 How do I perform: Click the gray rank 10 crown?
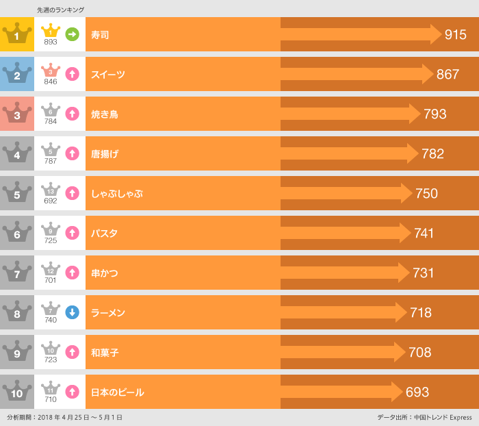(x=17, y=392)
